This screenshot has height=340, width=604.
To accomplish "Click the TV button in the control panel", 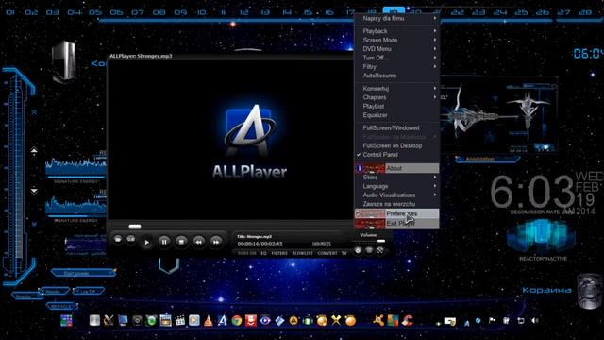I will click(344, 253).
